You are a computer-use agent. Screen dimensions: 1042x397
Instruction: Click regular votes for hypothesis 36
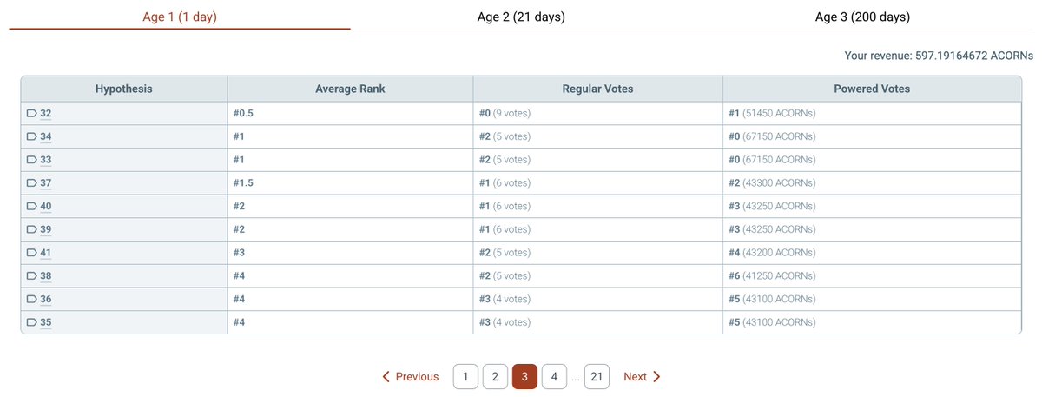598,299
